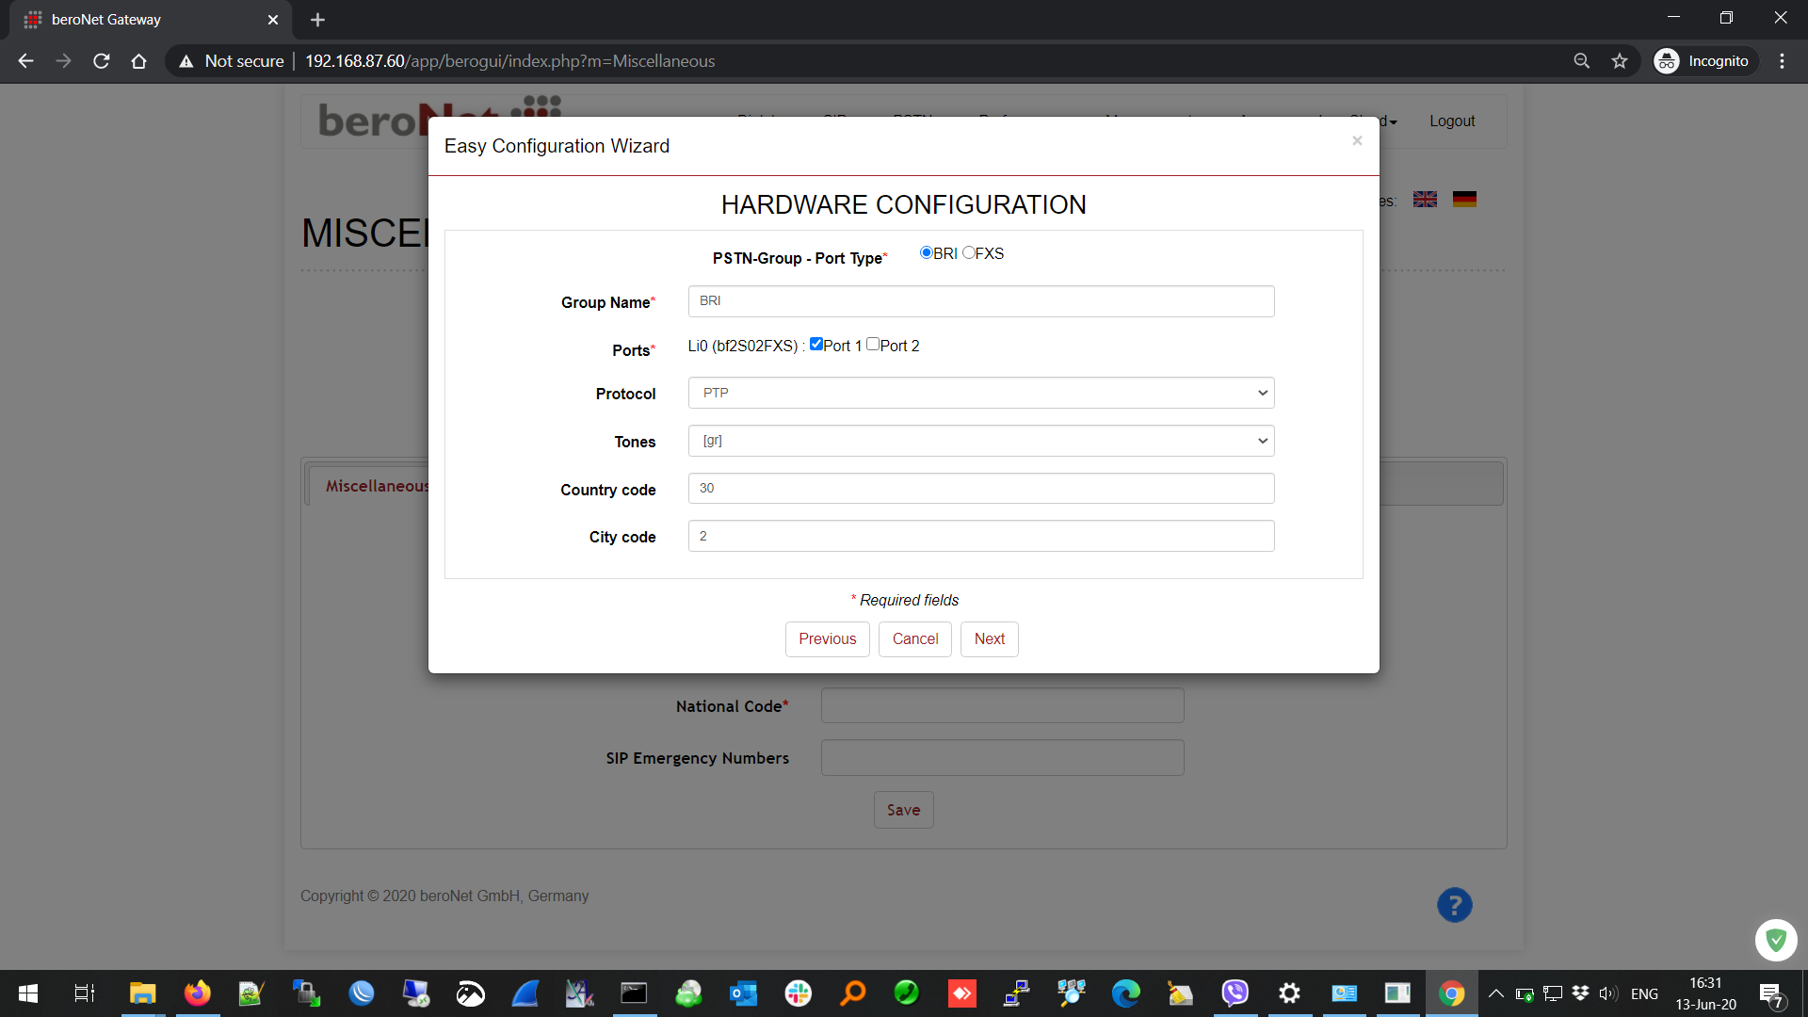Screen dimensions: 1808x1017
Task: Open the Tones dropdown list
Action: [x=980, y=441]
